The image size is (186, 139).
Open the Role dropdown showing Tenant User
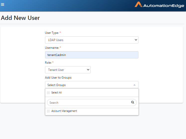tap(68, 70)
